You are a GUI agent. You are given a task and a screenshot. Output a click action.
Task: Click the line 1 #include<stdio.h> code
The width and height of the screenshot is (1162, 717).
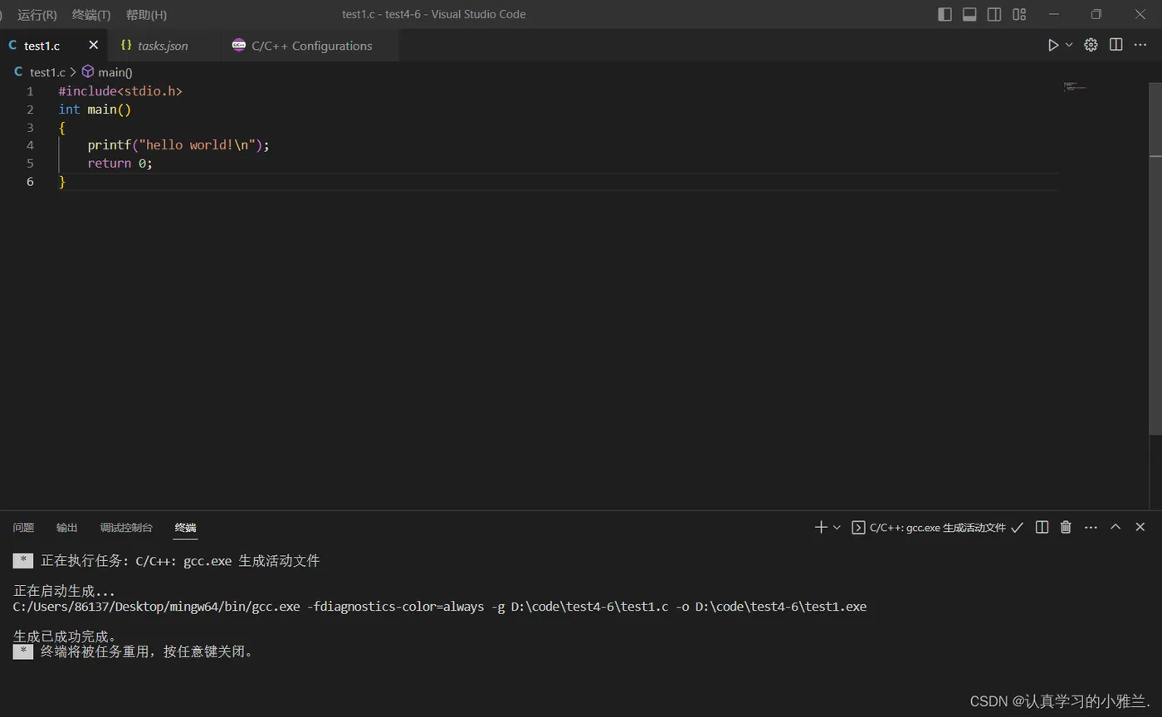[x=120, y=91]
